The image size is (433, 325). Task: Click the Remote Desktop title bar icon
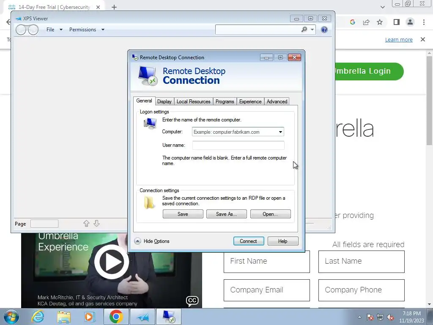point(135,57)
